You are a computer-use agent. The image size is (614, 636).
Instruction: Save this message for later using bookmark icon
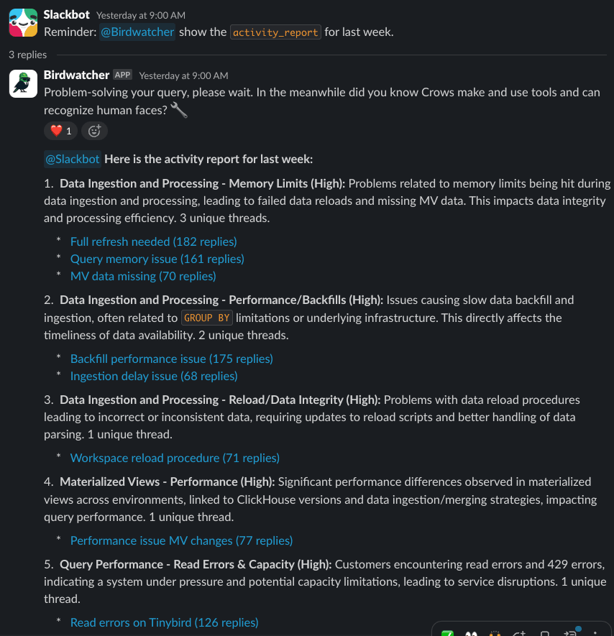[x=544, y=632]
